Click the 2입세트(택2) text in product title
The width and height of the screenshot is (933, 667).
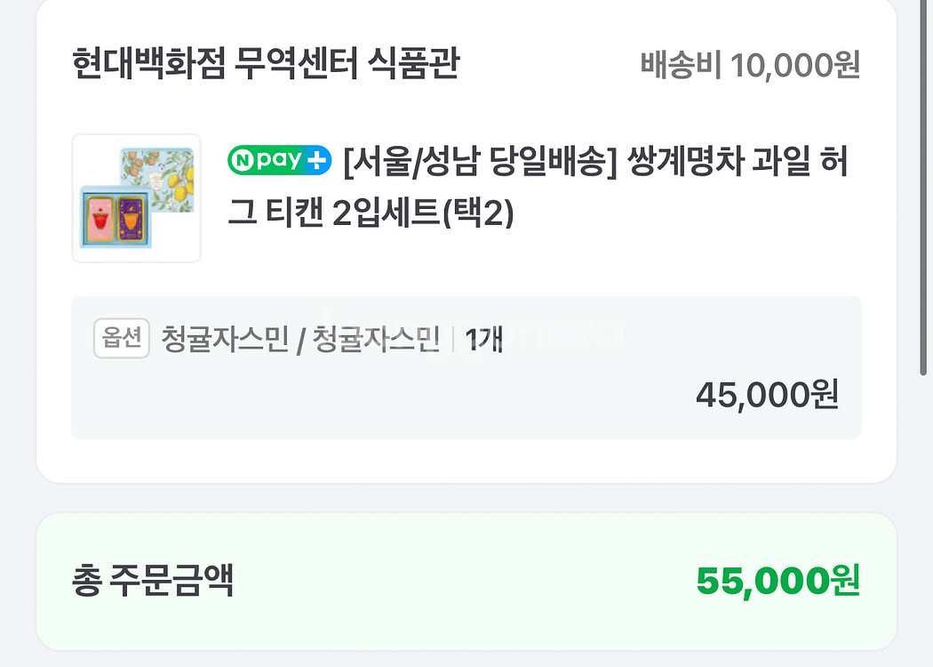point(423,214)
